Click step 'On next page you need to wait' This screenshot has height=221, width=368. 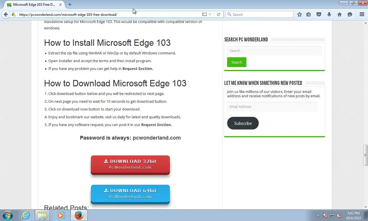(108, 101)
